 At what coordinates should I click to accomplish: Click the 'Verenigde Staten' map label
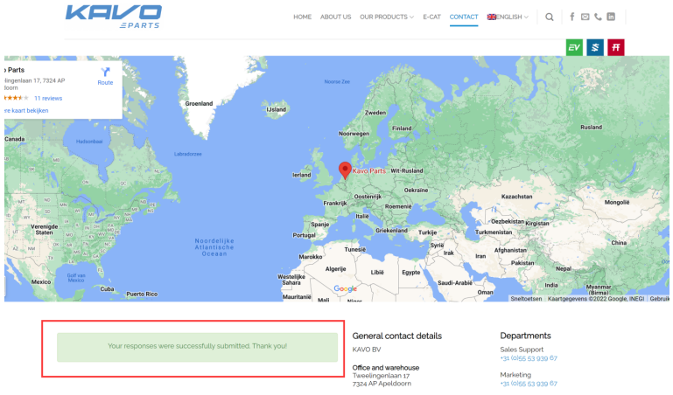pyautogui.click(x=45, y=230)
